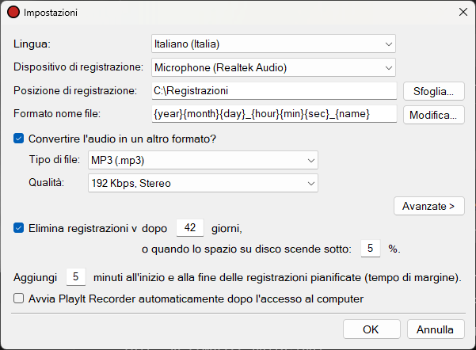Open the Lingua dropdown
The width and height of the screenshot is (476, 350).
[x=273, y=44]
